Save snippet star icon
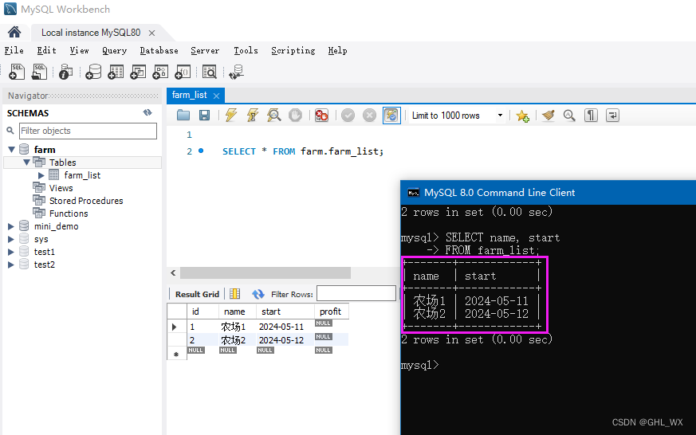This screenshot has height=435, width=696. [522, 116]
